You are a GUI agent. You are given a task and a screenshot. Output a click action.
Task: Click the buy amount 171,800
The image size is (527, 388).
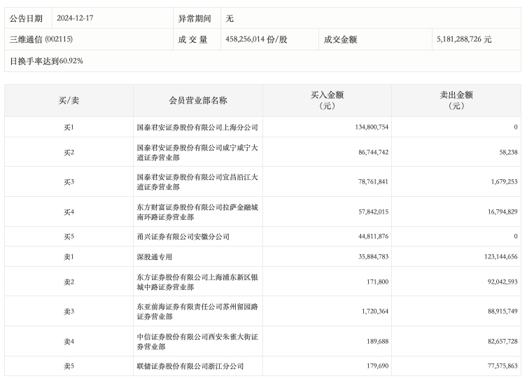(x=377, y=282)
